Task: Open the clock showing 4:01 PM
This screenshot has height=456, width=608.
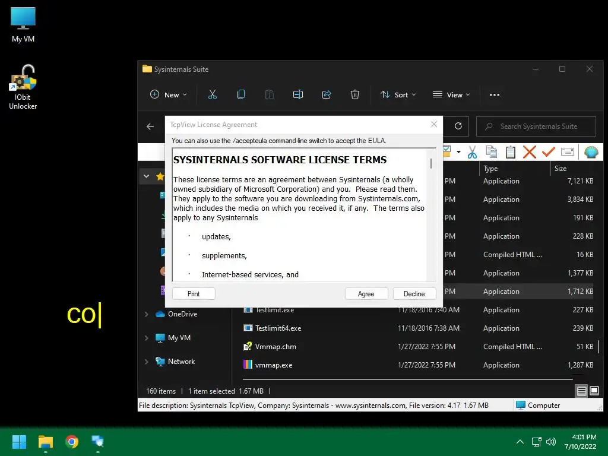Action: click(x=581, y=442)
